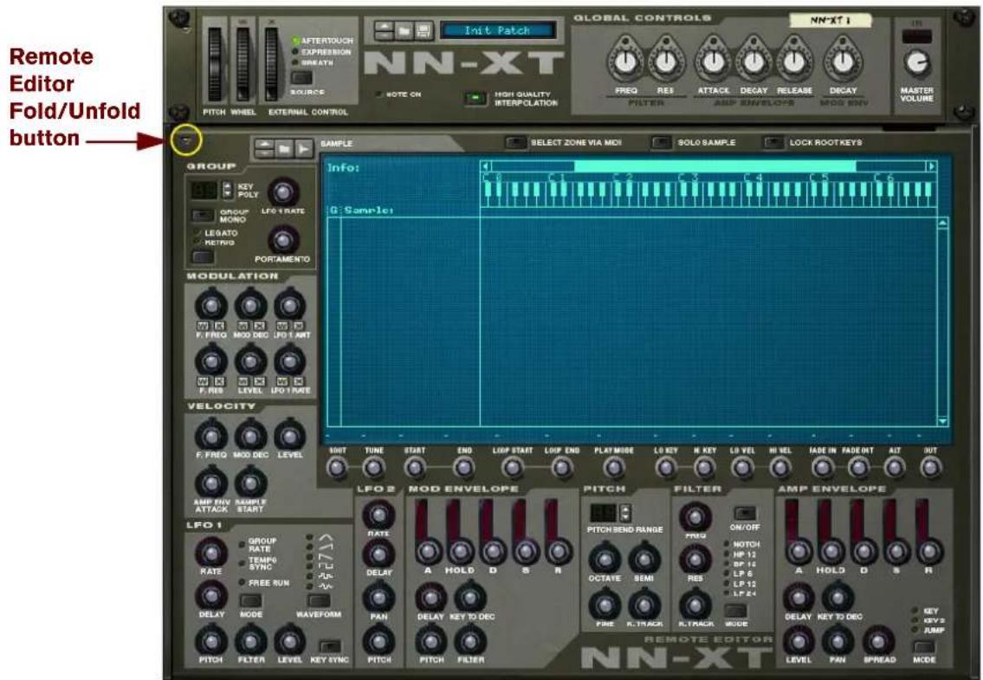
Task: Toggle LFO 1 Key Sync button
Action: tap(330, 646)
